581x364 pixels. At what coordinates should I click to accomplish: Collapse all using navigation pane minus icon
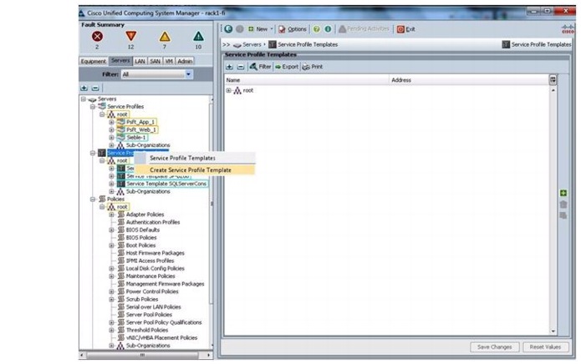[95, 88]
